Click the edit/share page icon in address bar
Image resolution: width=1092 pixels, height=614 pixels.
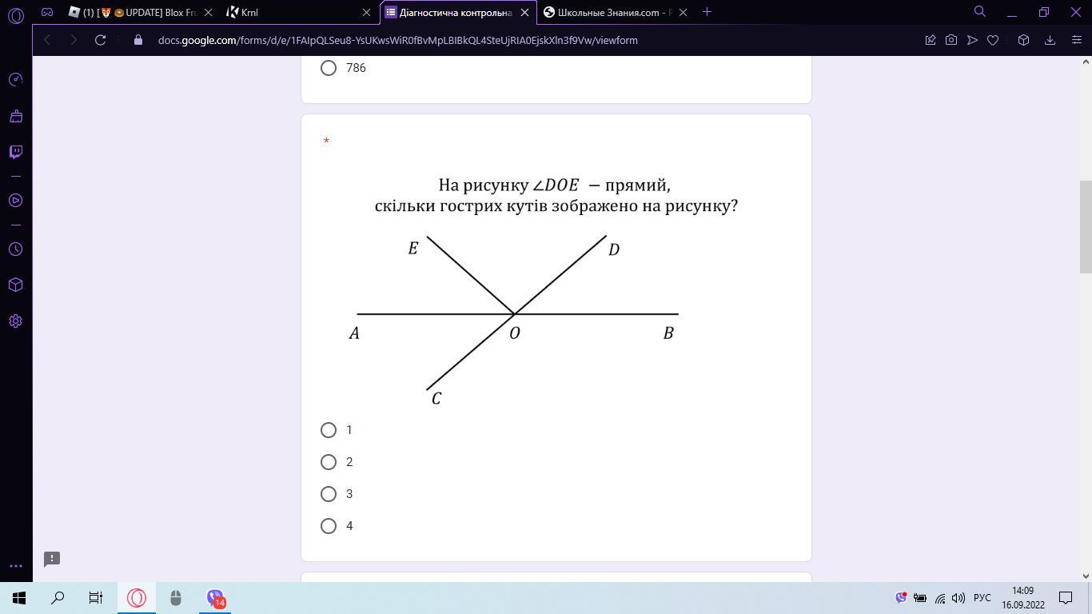pos(931,40)
